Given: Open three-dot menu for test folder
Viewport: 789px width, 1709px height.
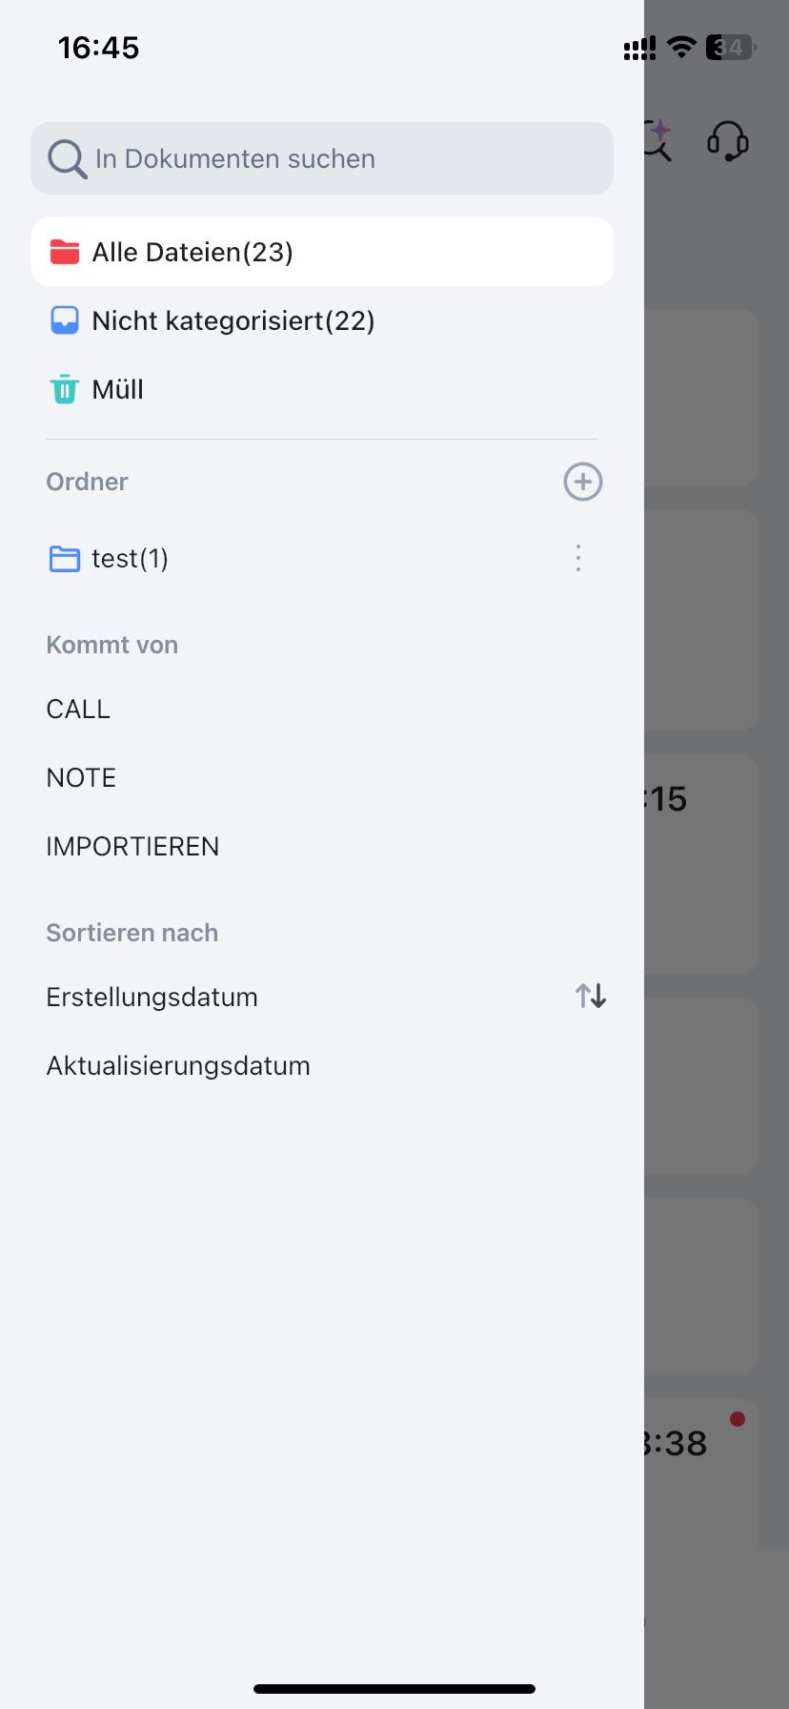Looking at the screenshot, I should [578, 558].
